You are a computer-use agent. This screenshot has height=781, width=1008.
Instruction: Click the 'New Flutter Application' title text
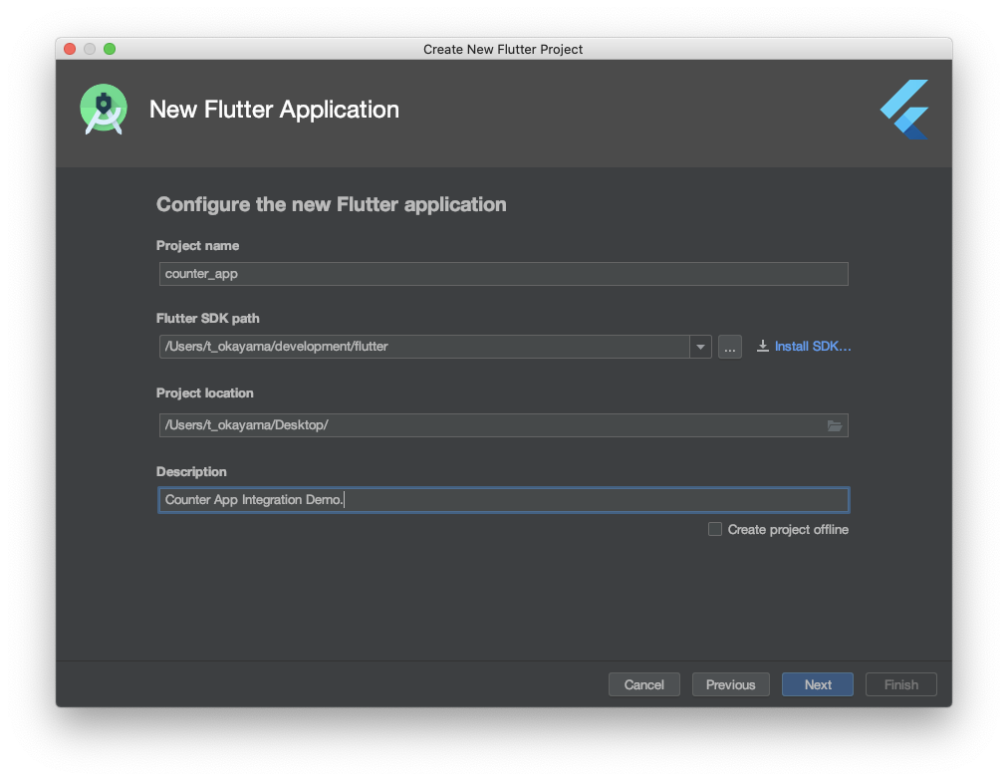point(274,110)
